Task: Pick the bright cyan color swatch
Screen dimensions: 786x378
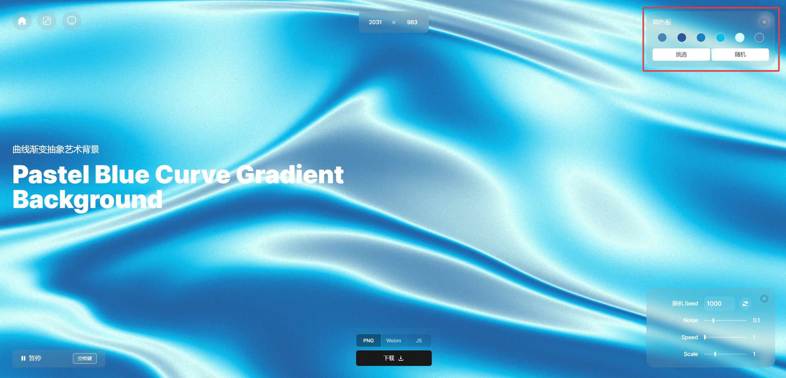Action: 720,38
